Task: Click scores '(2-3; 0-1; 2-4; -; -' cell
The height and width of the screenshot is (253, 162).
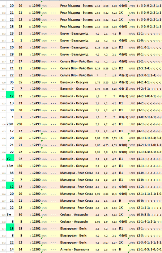Action: point(149,75)
